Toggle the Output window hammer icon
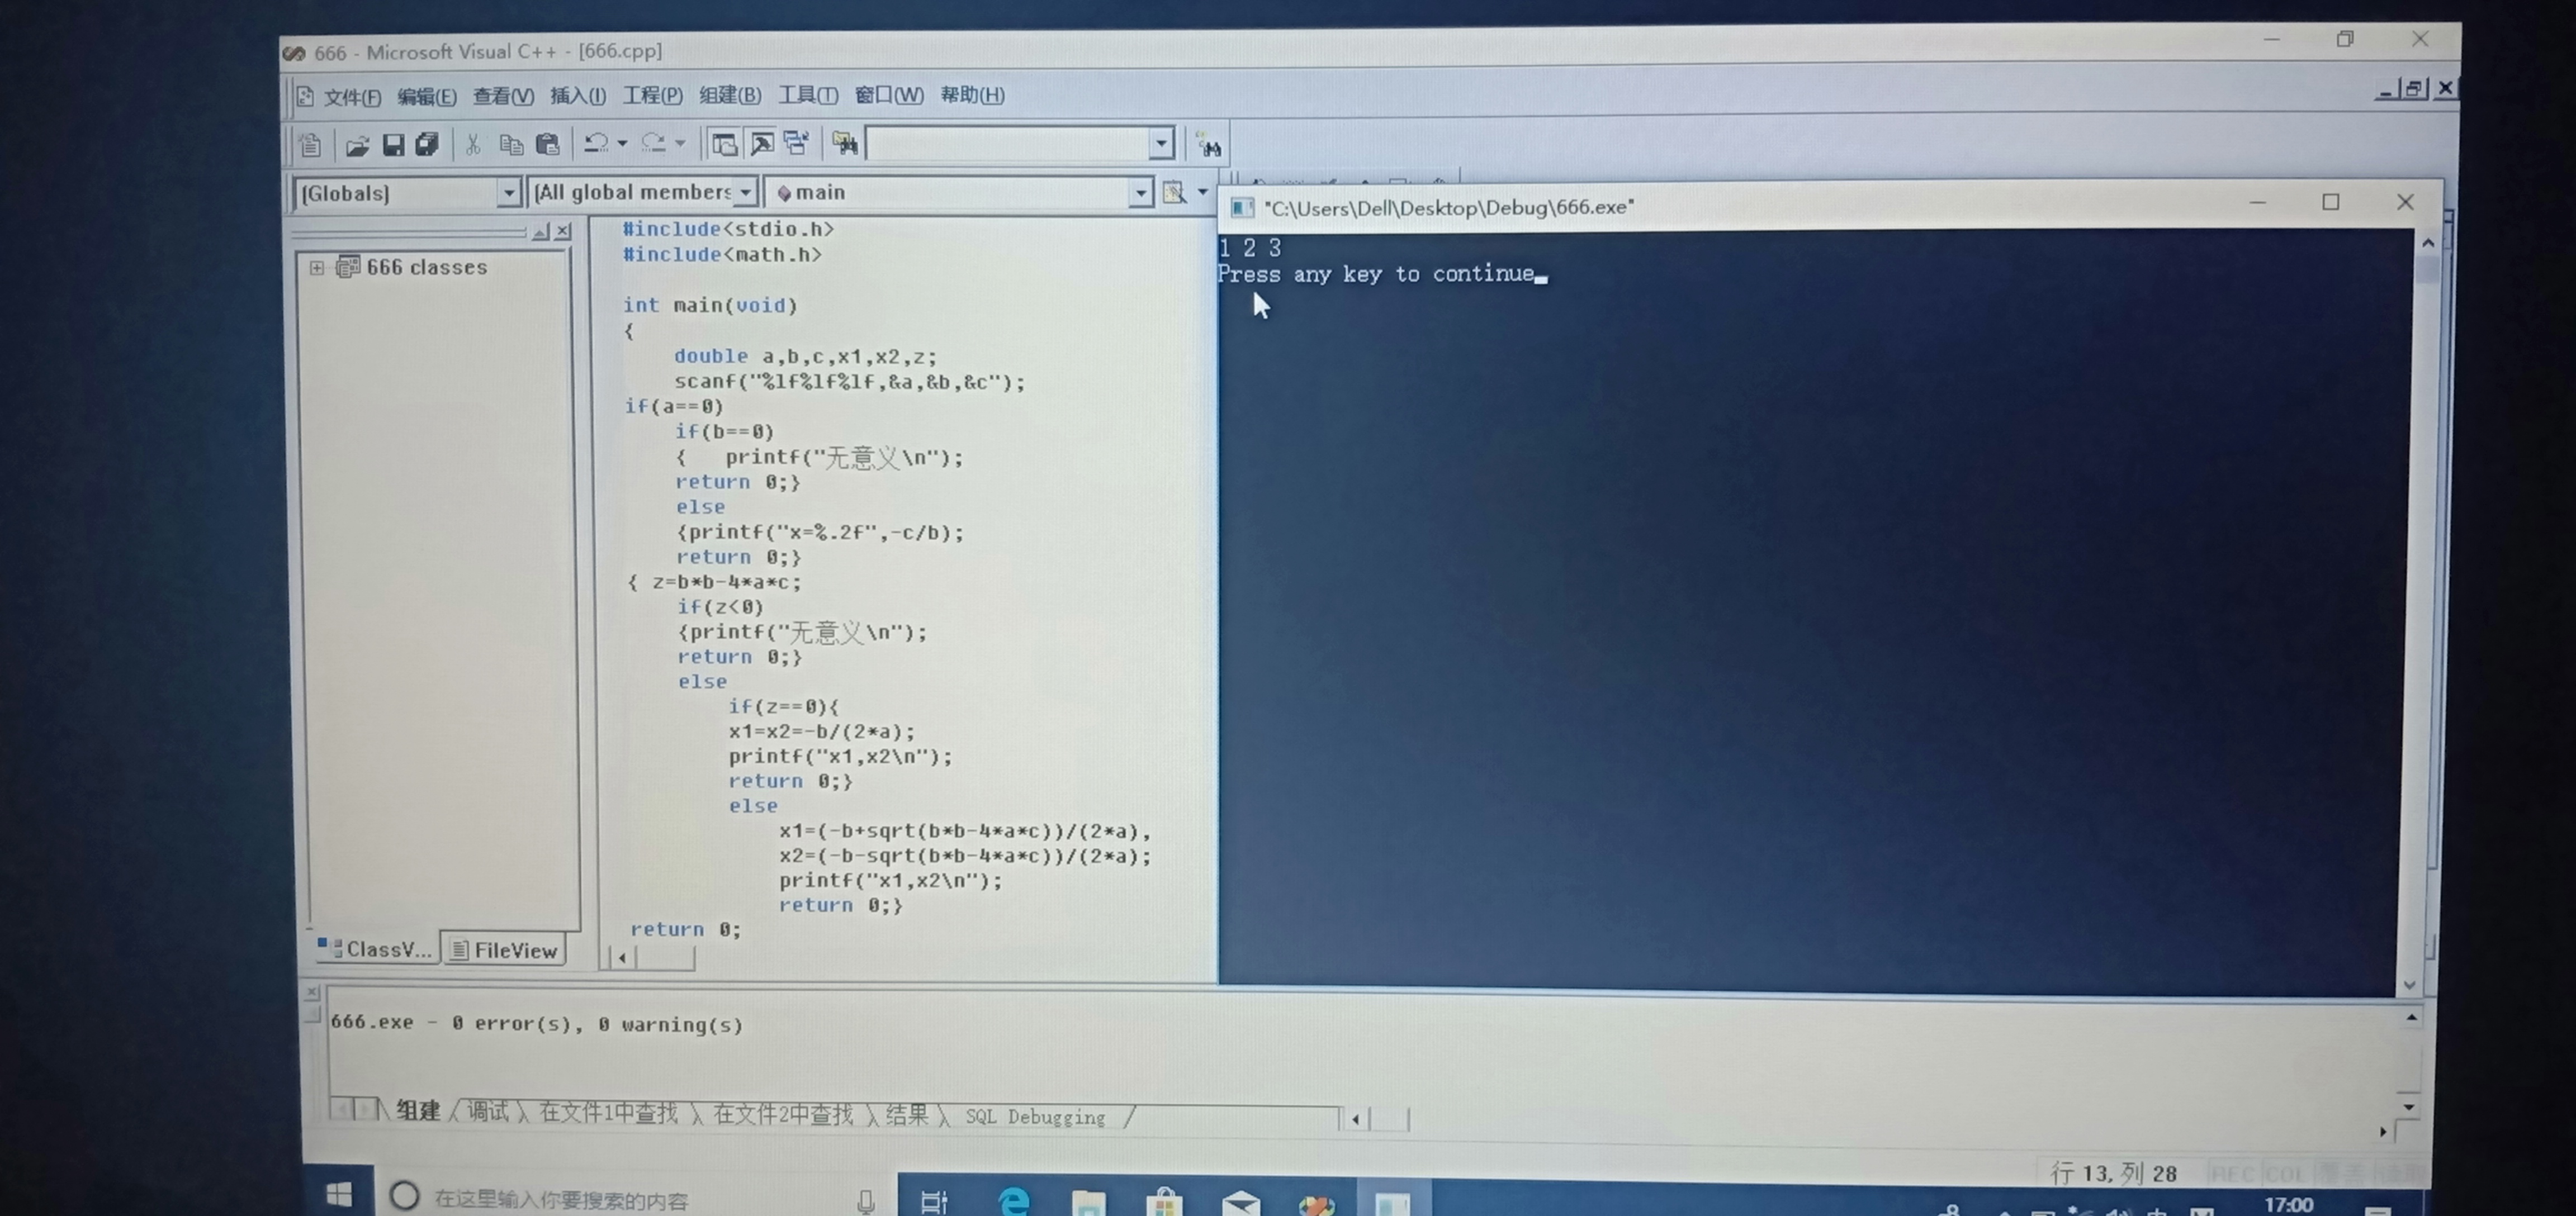Screen dimensions: 2576x1216 pyautogui.click(x=762, y=144)
